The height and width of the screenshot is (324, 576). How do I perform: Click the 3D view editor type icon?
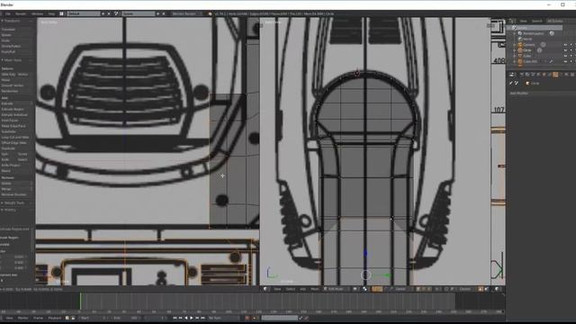coord(265,289)
